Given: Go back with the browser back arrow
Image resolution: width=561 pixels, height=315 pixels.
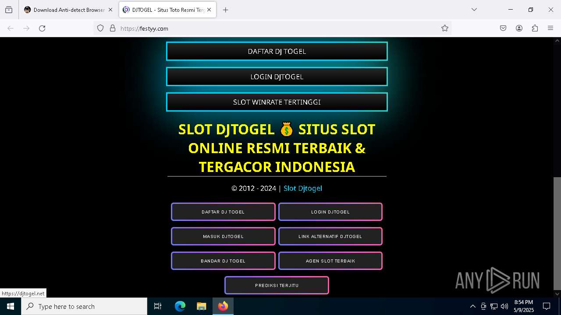Looking at the screenshot, I should point(11,28).
